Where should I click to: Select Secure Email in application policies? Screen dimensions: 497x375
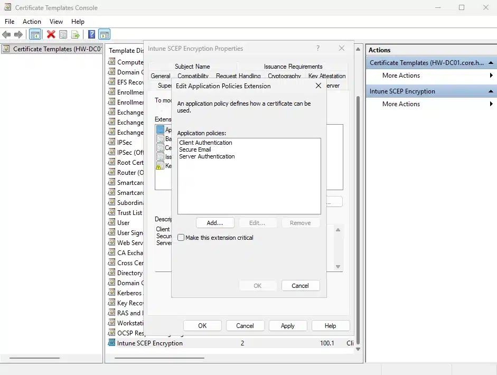tap(195, 149)
